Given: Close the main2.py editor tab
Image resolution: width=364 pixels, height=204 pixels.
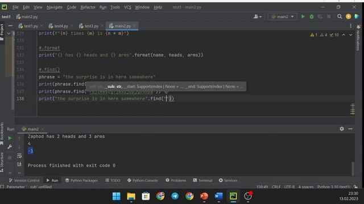Looking at the screenshot, I should [135, 25].
